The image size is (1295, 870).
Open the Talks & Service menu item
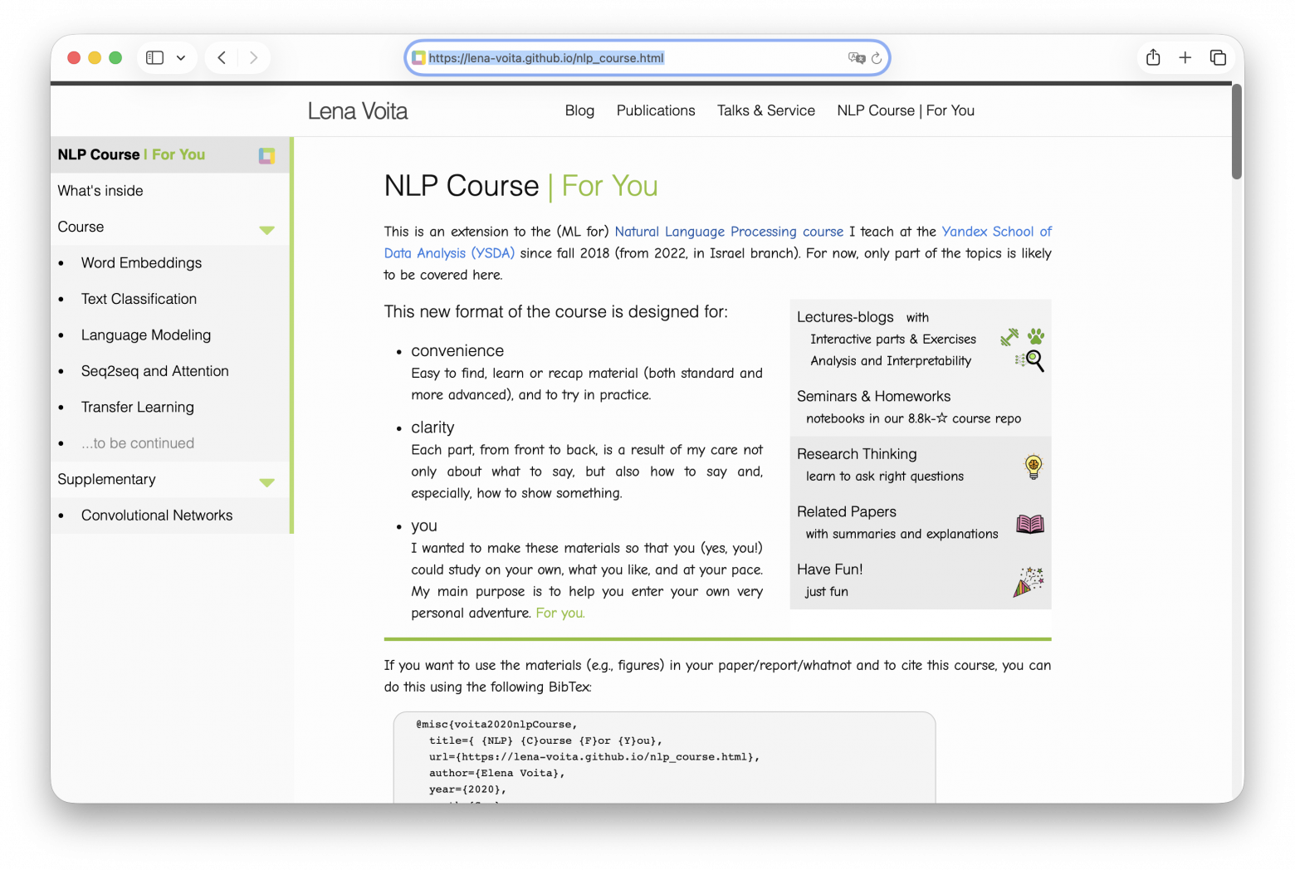point(766,110)
